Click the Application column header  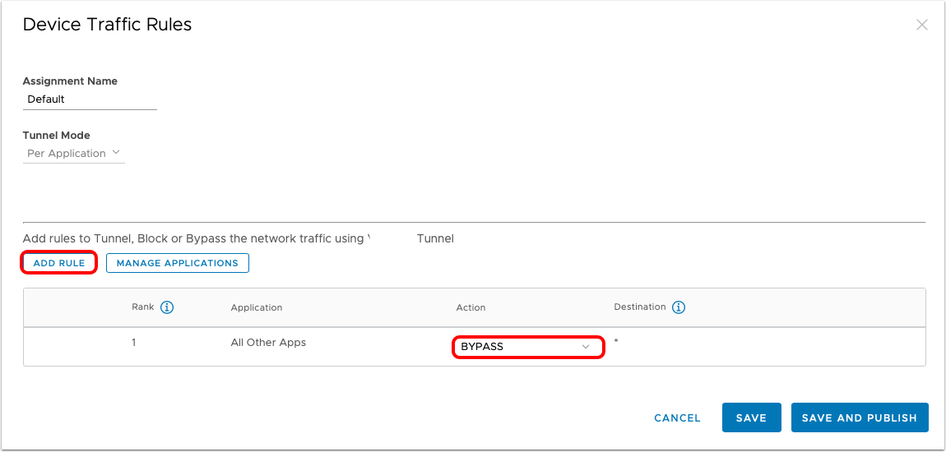click(x=257, y=307)
